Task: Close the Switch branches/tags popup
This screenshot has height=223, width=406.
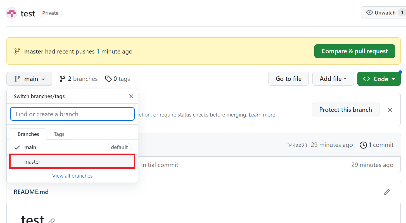Action: click(x=131, y=96)
